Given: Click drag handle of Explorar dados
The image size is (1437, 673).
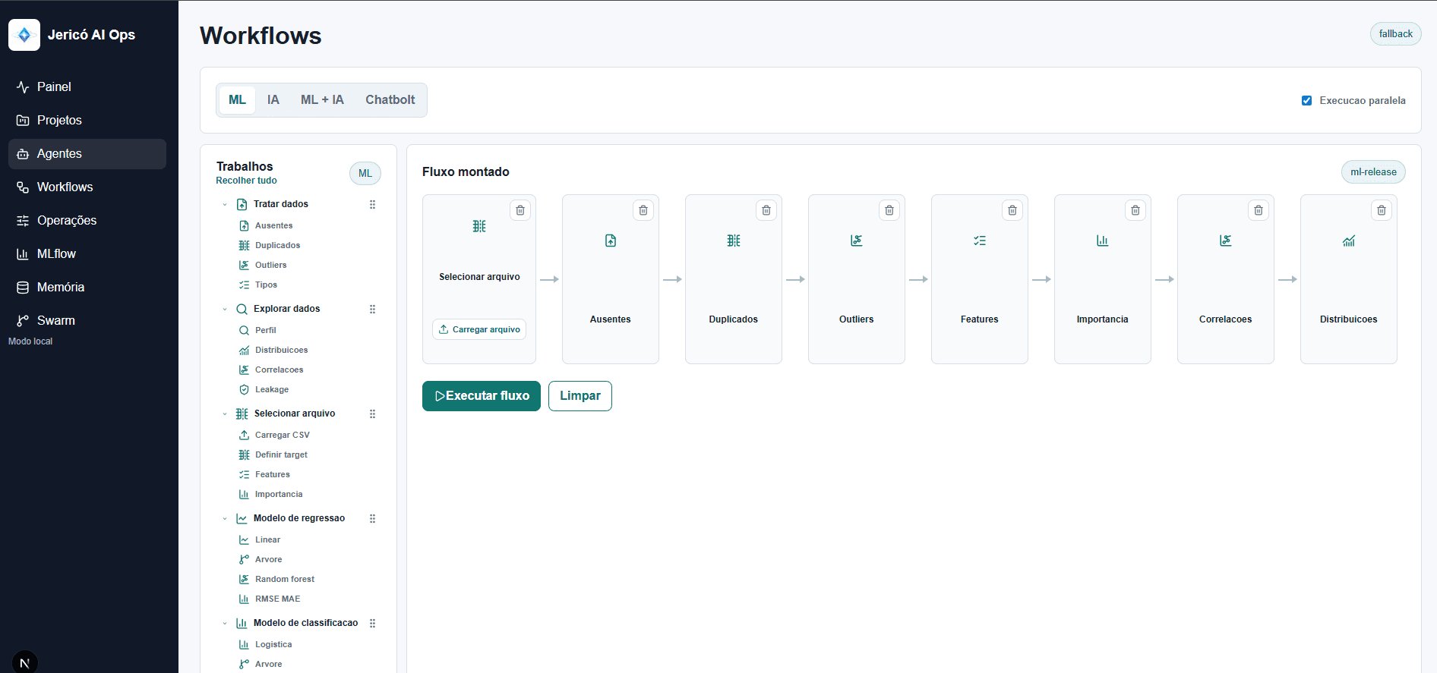Looking at the screenshot, I should tap(372, 309).
